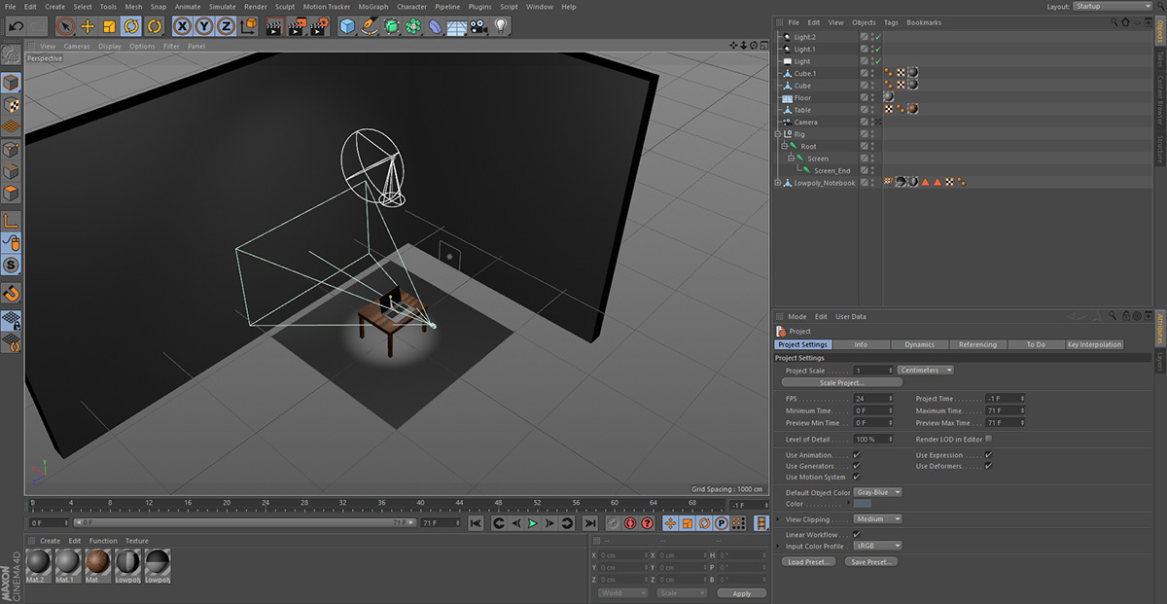Click the Default Object Color swatch
Screen dimensions: 1167x604
(863, 504)
